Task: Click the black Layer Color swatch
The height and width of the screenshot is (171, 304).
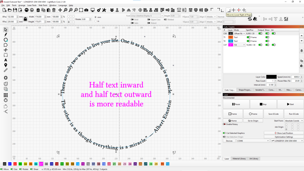Action: click(x=271, y=77)
